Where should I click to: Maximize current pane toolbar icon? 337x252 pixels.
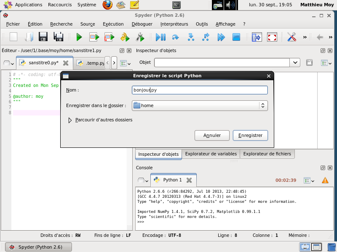point(257,37)
